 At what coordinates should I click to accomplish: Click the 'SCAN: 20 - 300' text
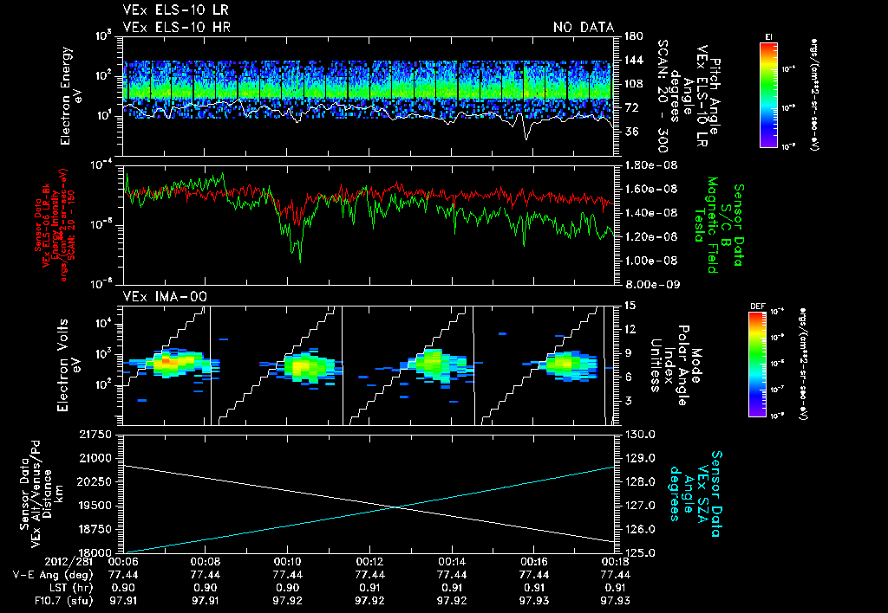pos(662,96)
